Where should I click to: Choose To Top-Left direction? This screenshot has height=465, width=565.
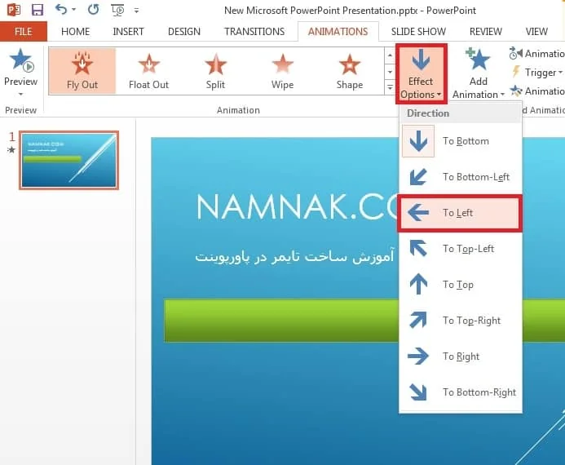coord(461,249)
